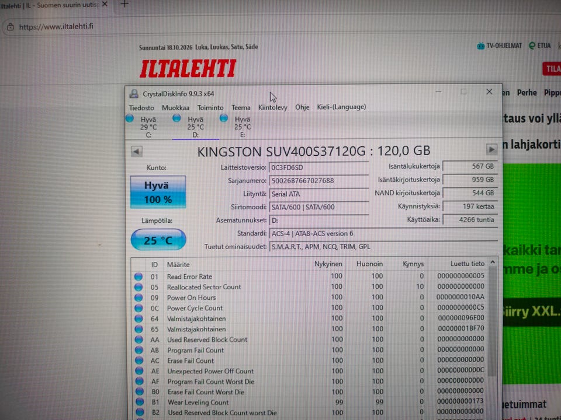Click the Laitteistoversio field 0C3FD6SD
Screen dimensions: 561x420
(319, 167)
